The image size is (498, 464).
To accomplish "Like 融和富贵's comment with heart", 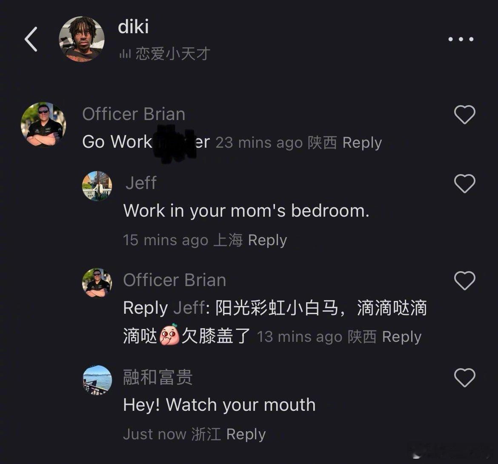I will pos(465,378).
